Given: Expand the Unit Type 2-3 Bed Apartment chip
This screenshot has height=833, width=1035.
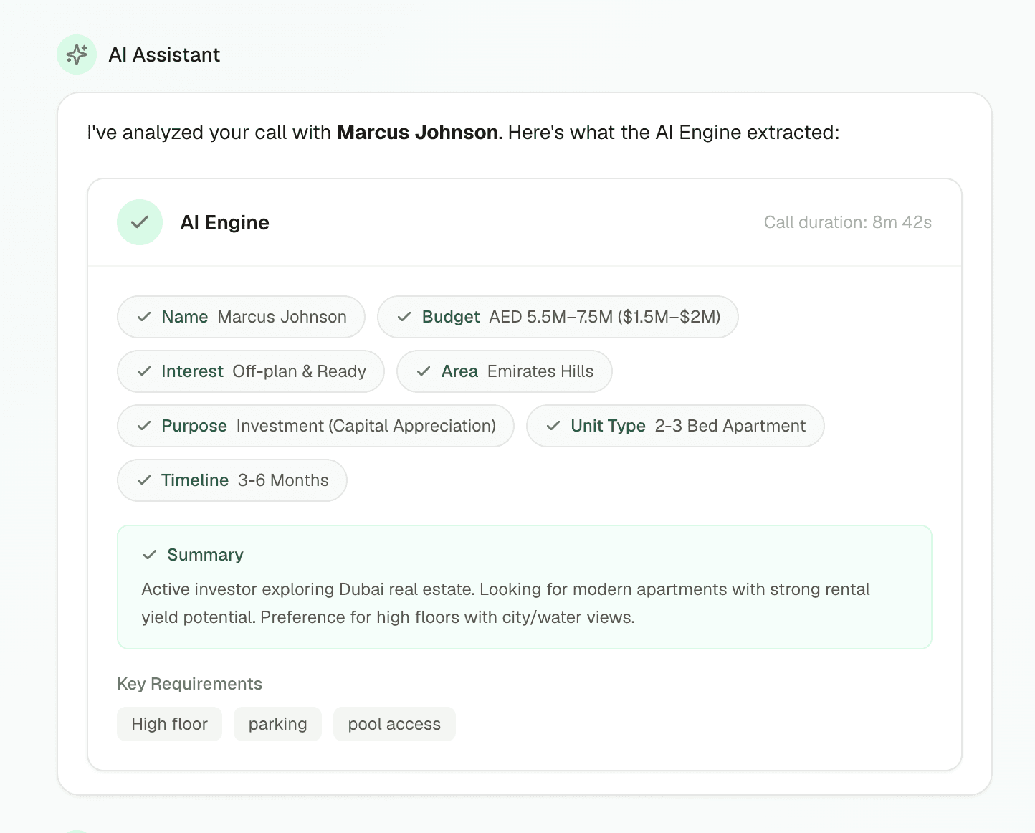Looking at the screenshot, I should [674, 426].
